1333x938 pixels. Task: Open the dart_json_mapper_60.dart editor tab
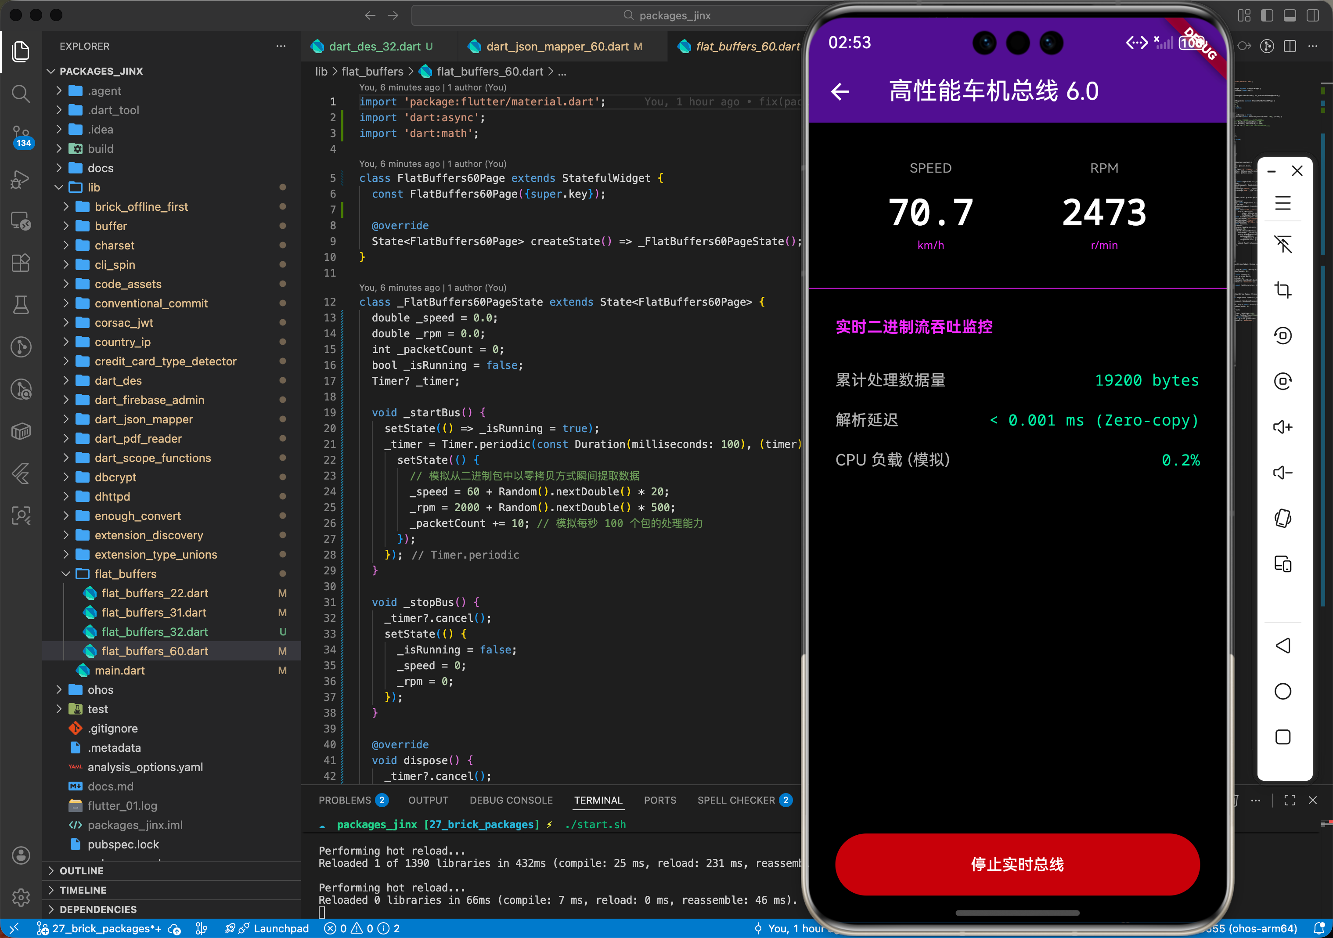(x=557, y=47)
